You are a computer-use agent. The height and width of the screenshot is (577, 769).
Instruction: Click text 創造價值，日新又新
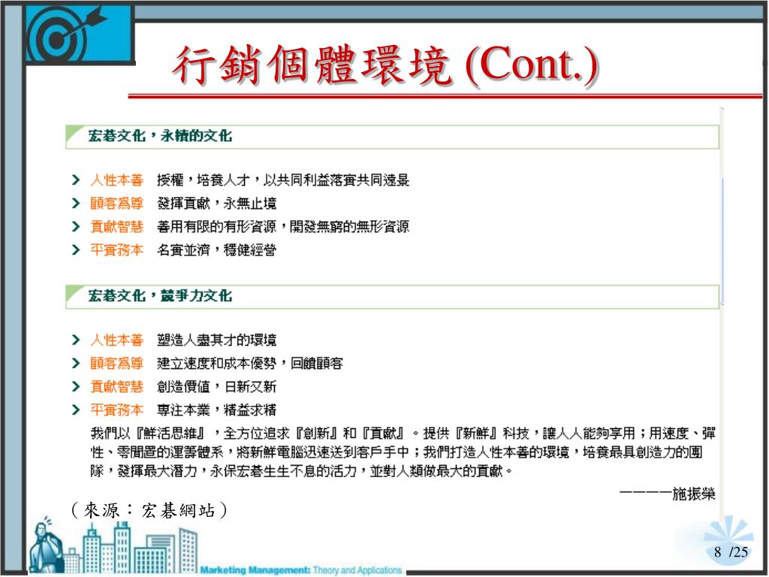[217, 387]
